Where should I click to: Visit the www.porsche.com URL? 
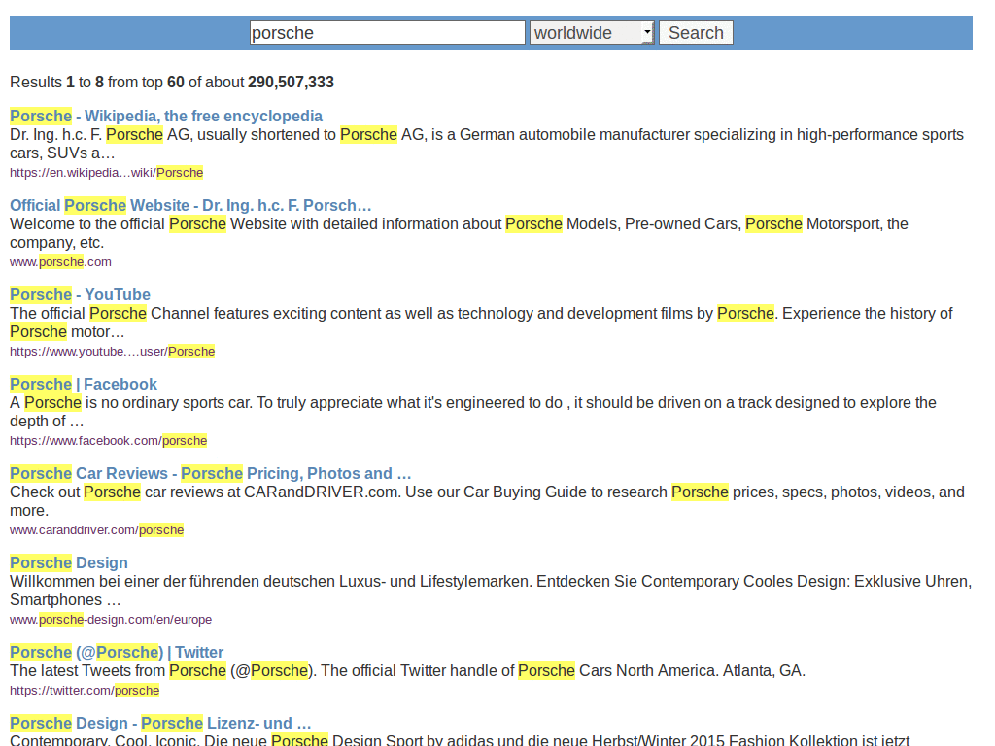60,262
